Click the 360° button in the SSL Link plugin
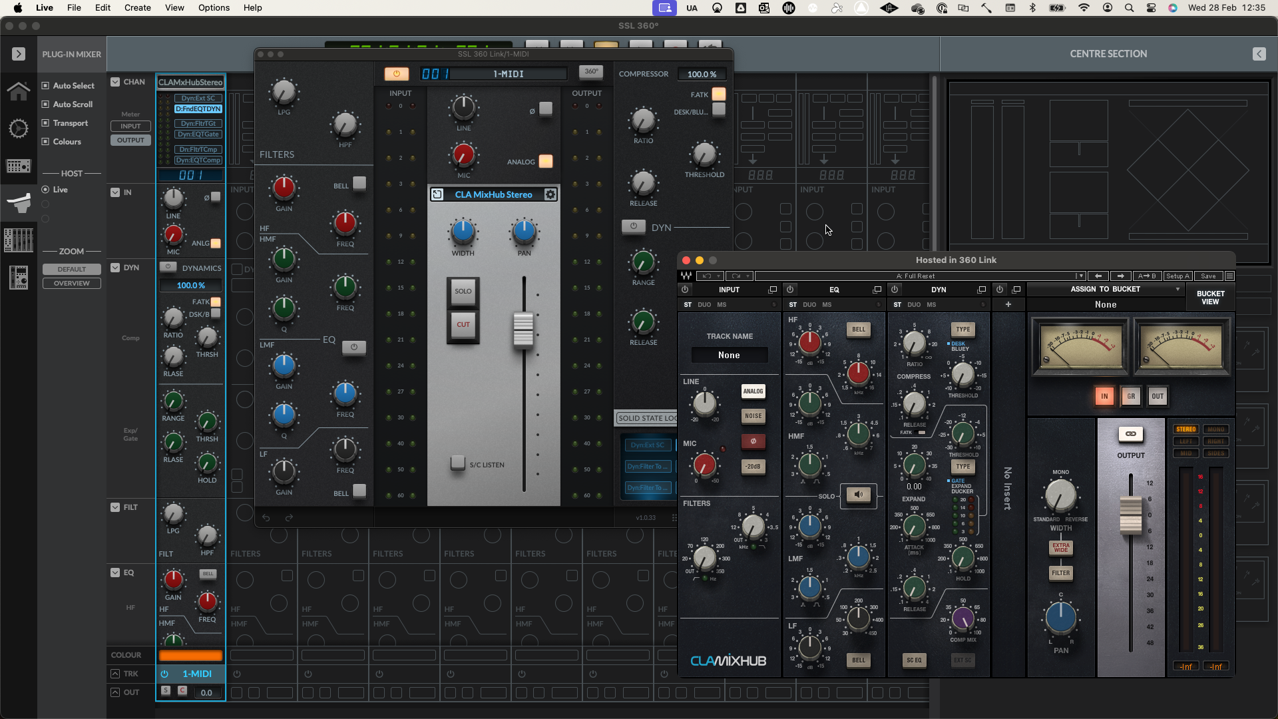The image size is (1278, 719). click(x=590, y=72)
